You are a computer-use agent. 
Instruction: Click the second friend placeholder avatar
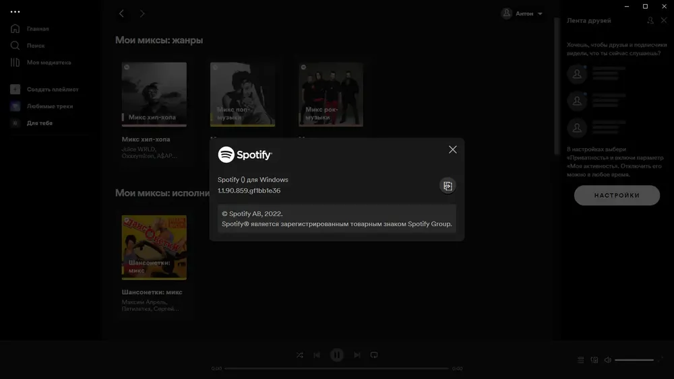[x=577, y=101]
